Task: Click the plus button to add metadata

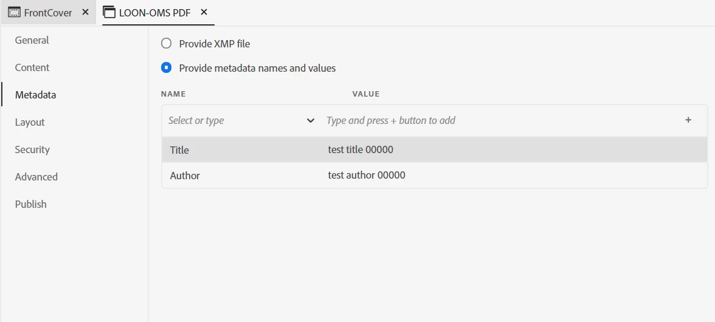Action: (688, 120)
